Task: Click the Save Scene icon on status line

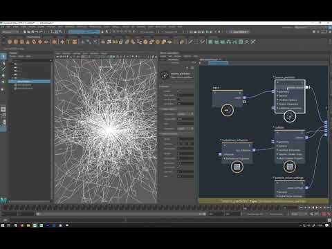Action: pos(33,32)
